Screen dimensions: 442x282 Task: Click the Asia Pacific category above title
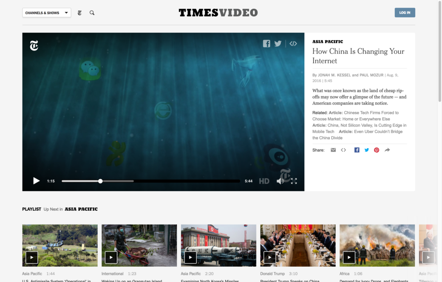(x=328, y=42)
